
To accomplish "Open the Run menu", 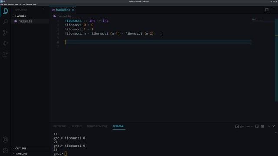I will (x=24, y=4).
